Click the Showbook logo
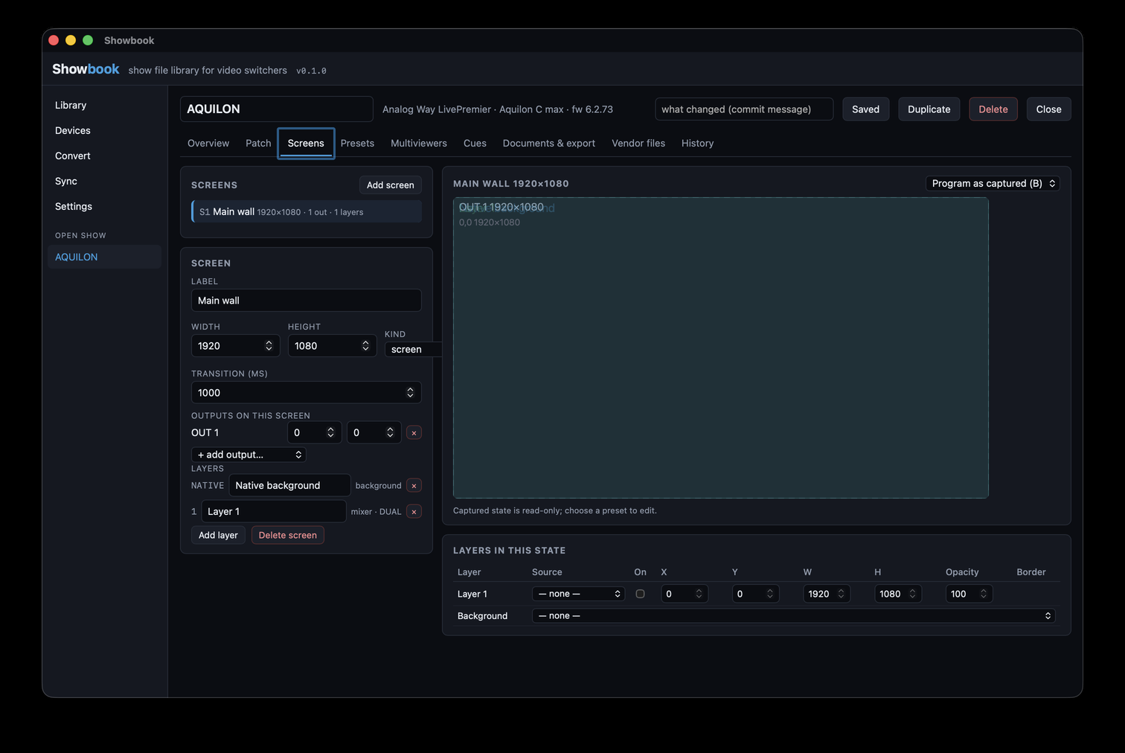 (86, 69)
